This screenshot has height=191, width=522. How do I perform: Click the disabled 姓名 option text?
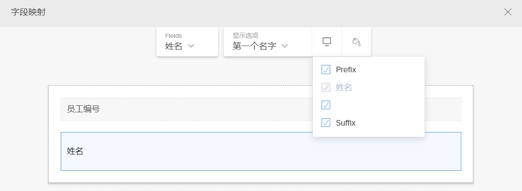(x=344, y=87)
